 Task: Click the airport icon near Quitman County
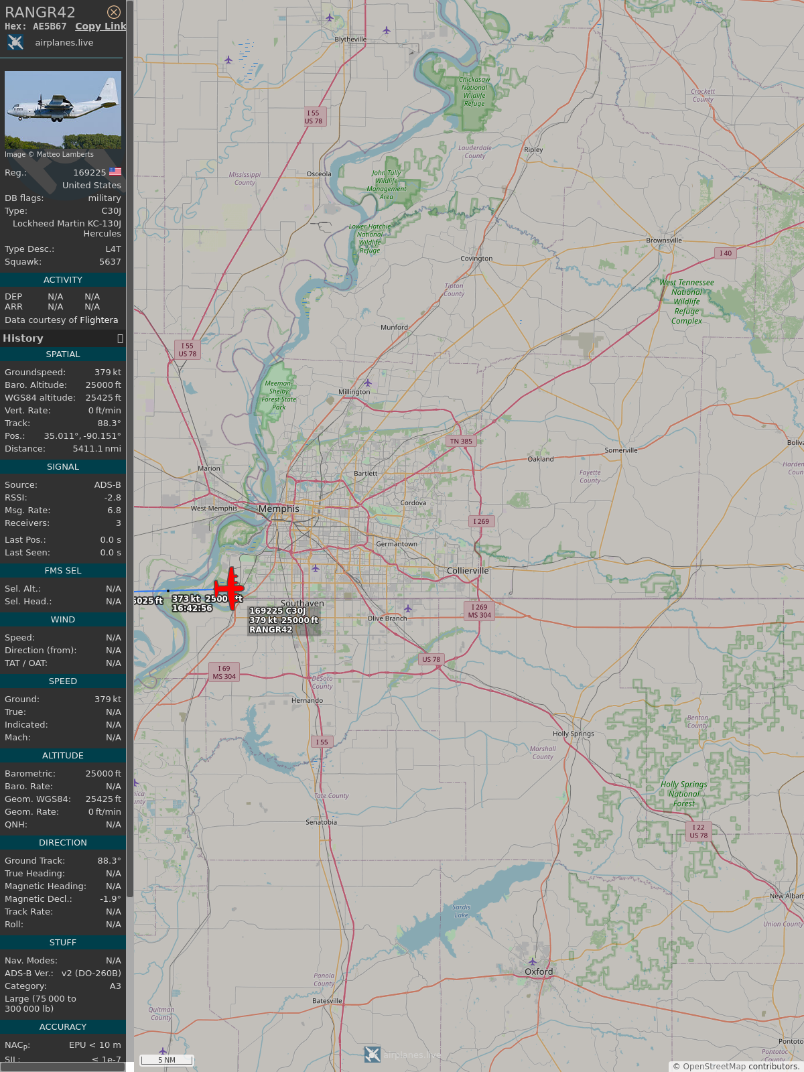[x=162, y=1051]
